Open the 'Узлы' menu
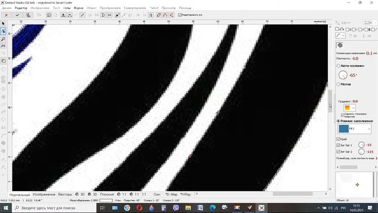The height and width of the screenshot is (213, 378). pyautogui.click(x=67, y=8)
